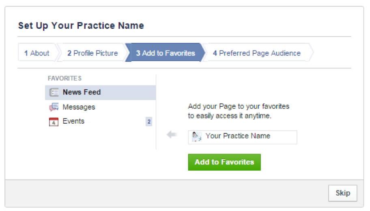
Task: Choose the Events label in favorites list
Action: pyautogui.click(x=73, y=121)
